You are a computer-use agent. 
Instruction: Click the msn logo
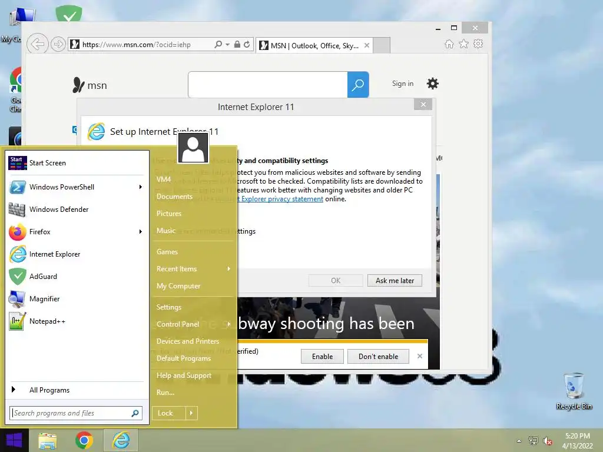[x=90, y=85]
